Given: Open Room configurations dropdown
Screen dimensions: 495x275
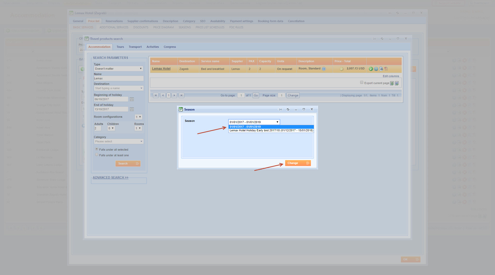Looking at the screenshot, I should [138, 117].
